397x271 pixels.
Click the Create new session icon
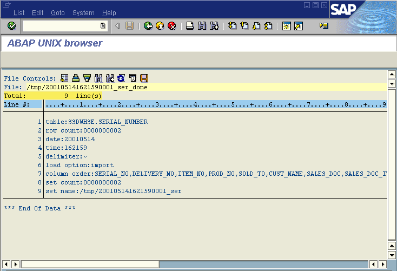pyautogui.click(x=287, y=26)
